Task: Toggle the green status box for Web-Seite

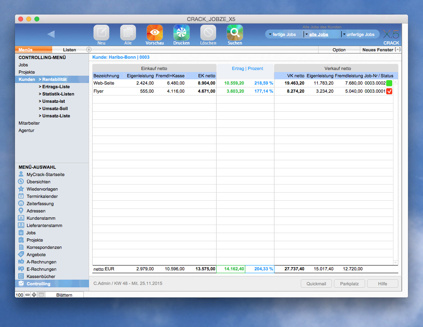Action: [x=389, y=83]
